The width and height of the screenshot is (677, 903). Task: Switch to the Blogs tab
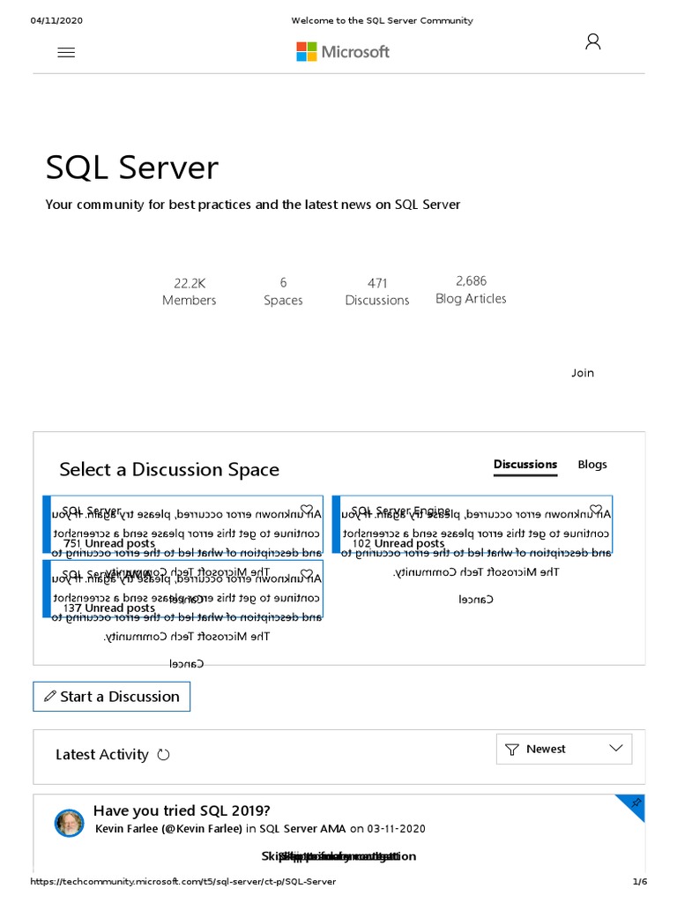tap(592, 465)
